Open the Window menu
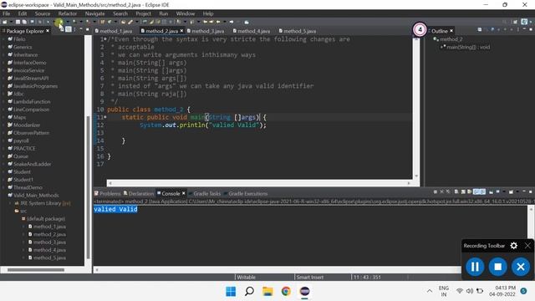This screenshot has height=301, width=535. 186,13
